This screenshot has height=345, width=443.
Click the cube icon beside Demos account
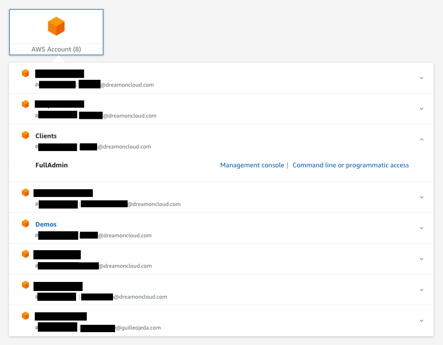pos(25,224)
